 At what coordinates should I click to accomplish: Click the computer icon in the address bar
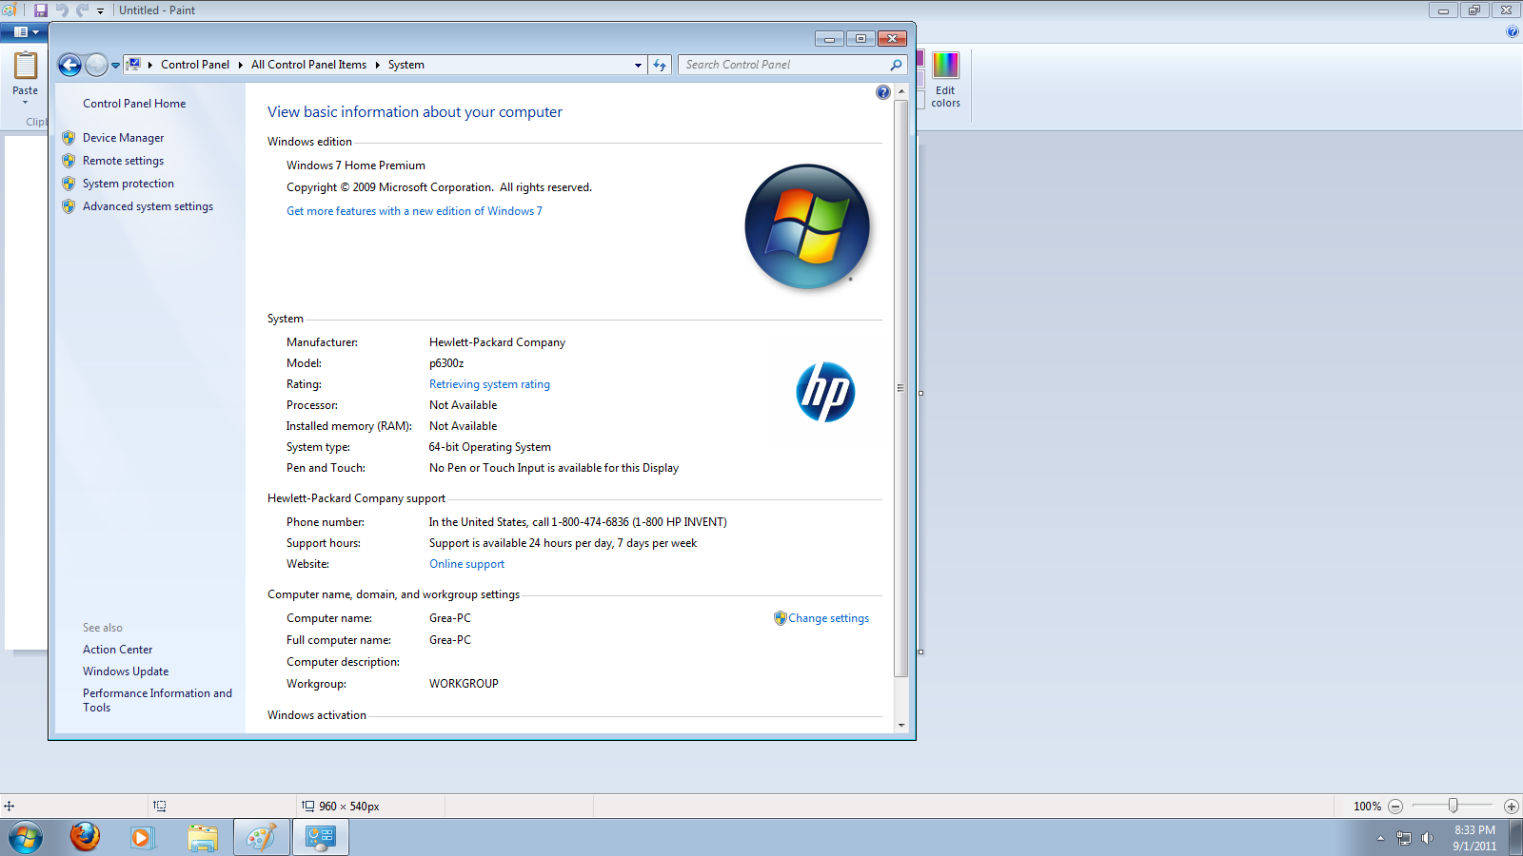[x=134, y=65]
